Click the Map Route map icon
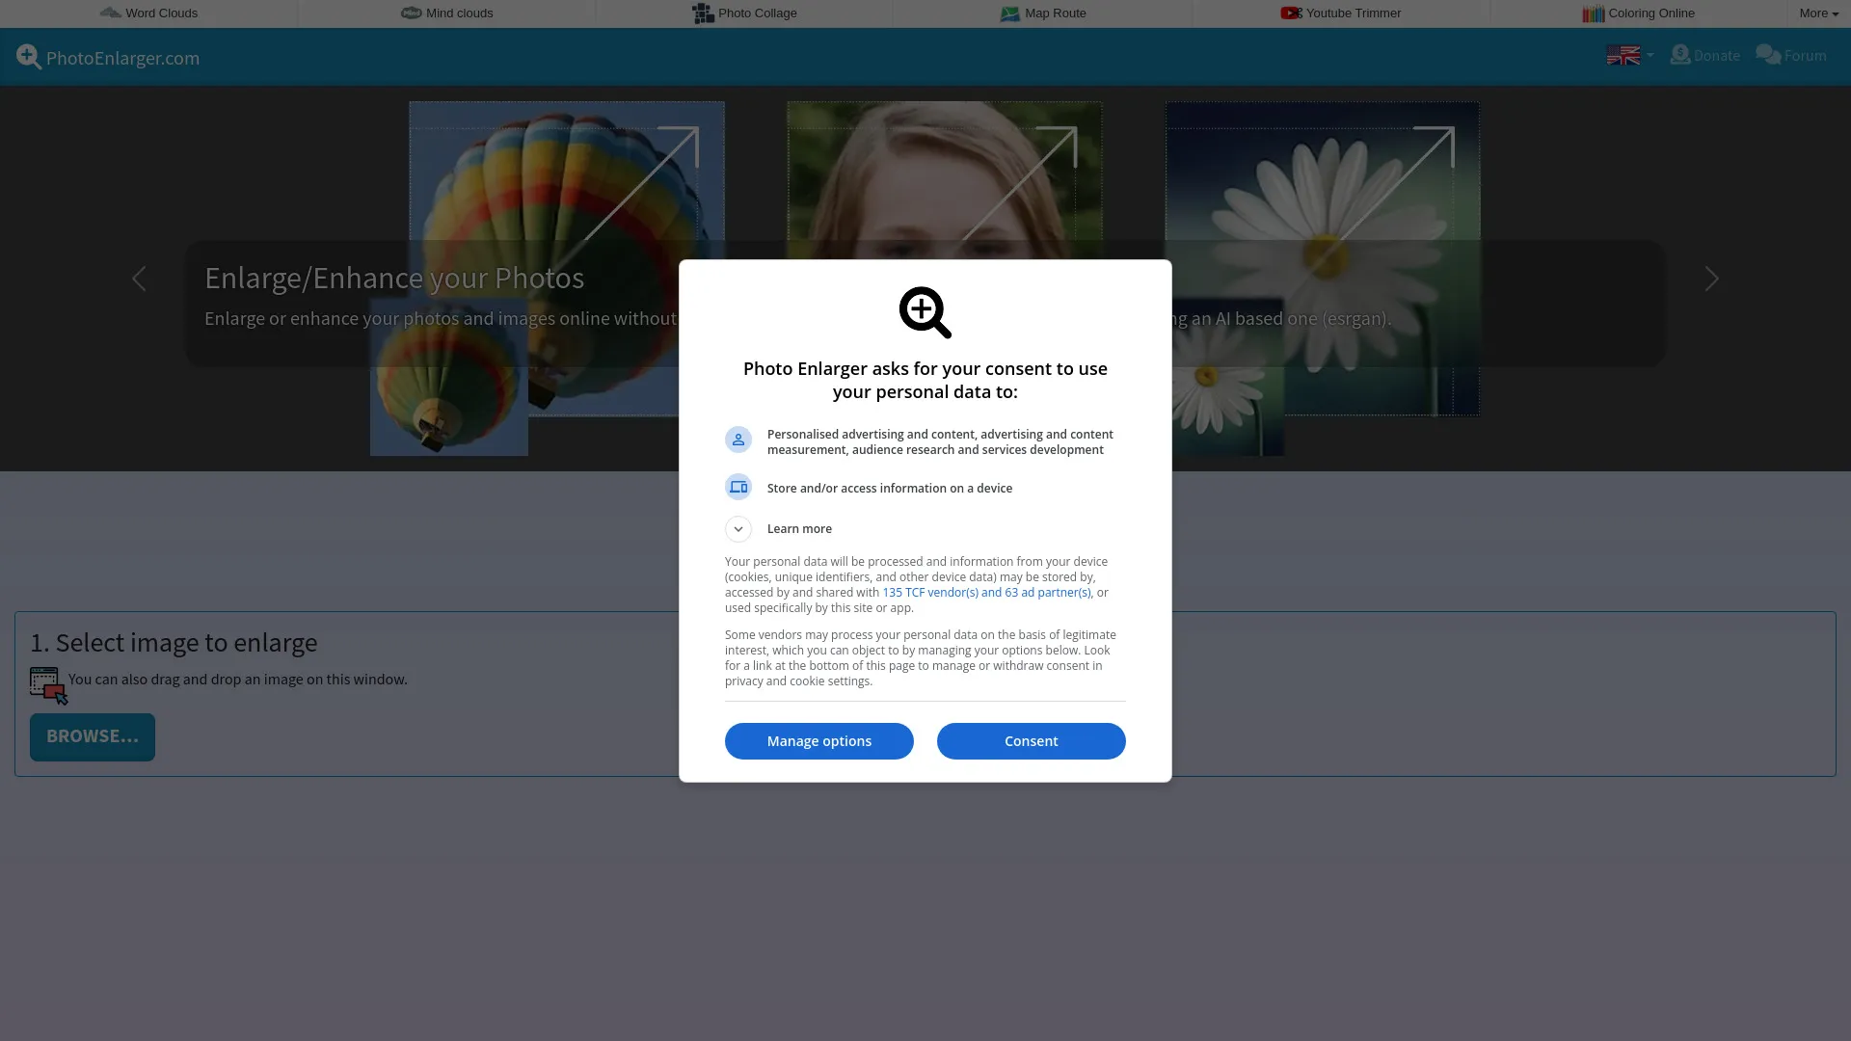This screenshot has width=1851, height=1041. click(1010, 13)
